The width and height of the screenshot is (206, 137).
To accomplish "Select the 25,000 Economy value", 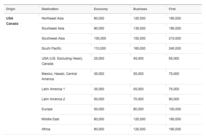I will (99, 58).
